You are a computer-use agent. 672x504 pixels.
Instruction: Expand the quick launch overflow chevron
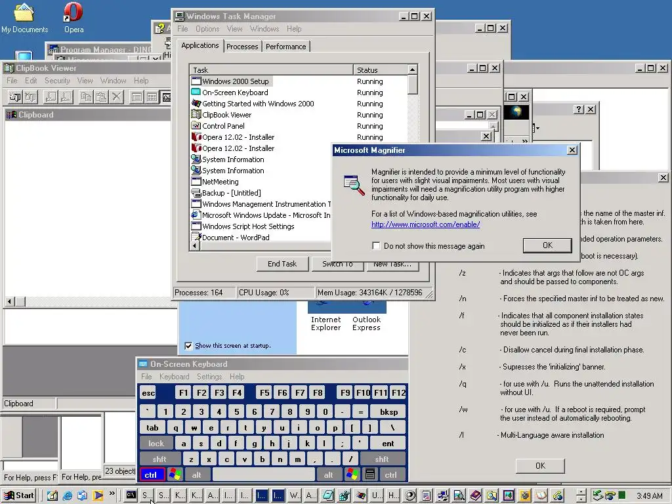[x=112, y=493]
